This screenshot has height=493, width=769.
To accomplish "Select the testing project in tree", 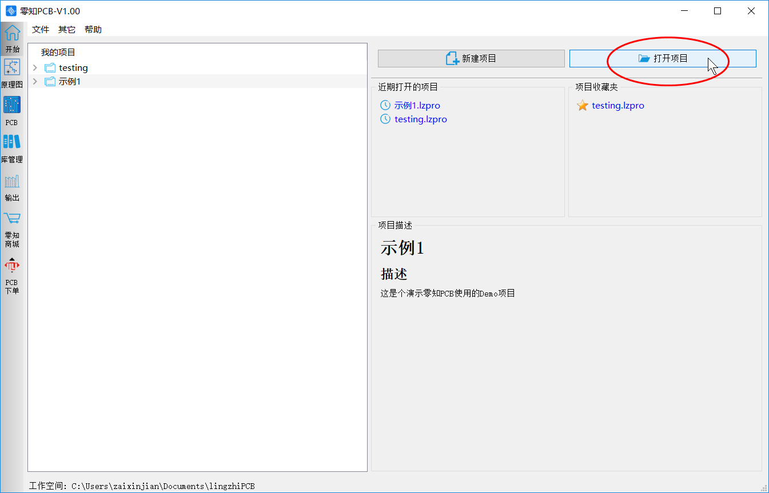I will (x=73, y=68).
